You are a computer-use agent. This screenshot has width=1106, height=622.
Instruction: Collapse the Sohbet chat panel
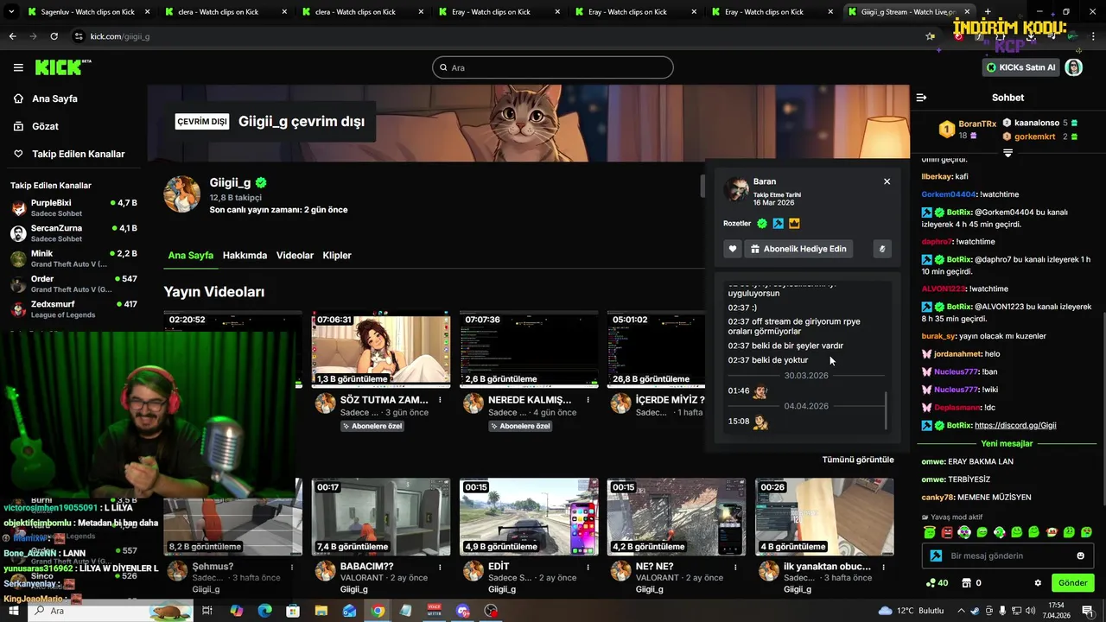click(x=921, y=98)
